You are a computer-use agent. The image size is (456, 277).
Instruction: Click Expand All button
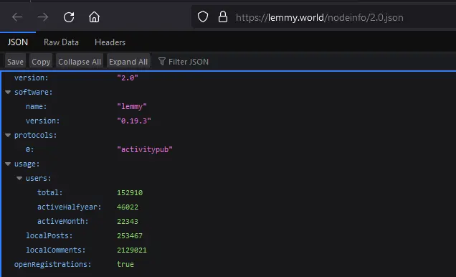tap(128, 62)
